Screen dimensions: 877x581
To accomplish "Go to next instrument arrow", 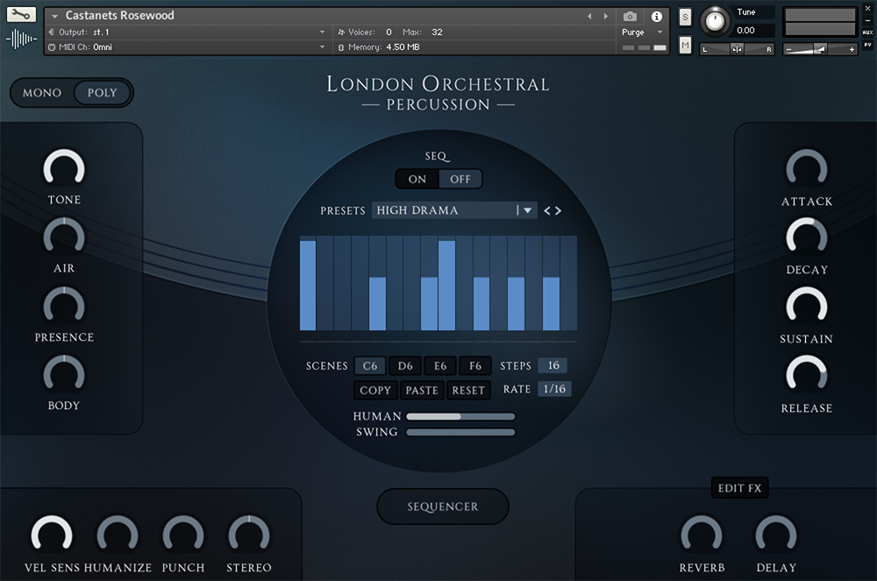I will coord(605,16).
